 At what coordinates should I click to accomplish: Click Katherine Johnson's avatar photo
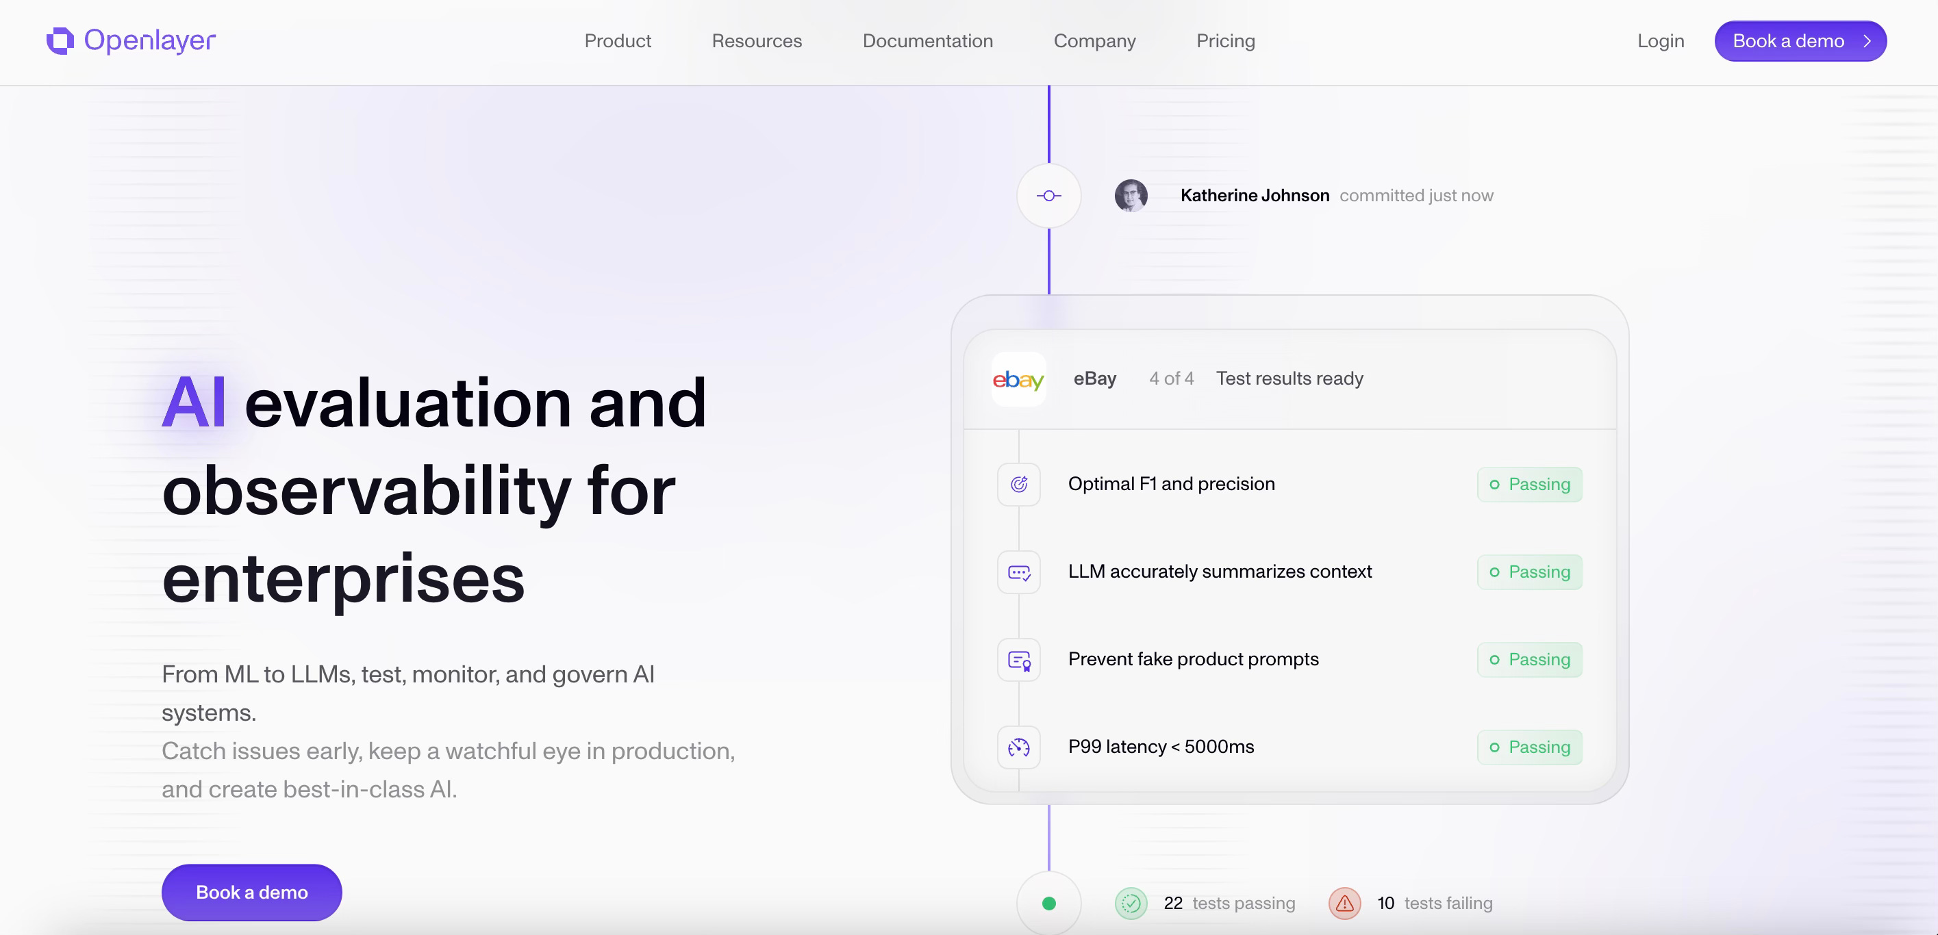pos(1131,196)
